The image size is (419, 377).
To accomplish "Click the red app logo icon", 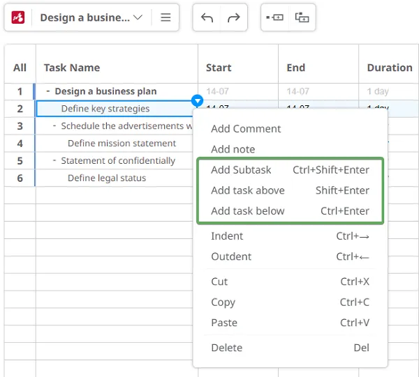I will [x=18, y=17].
